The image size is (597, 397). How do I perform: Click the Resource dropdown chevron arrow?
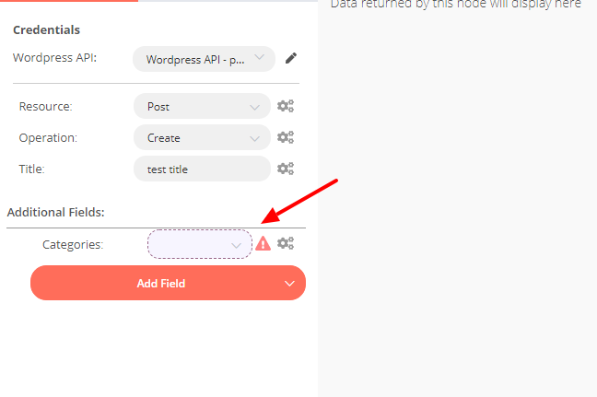[254, 108]
